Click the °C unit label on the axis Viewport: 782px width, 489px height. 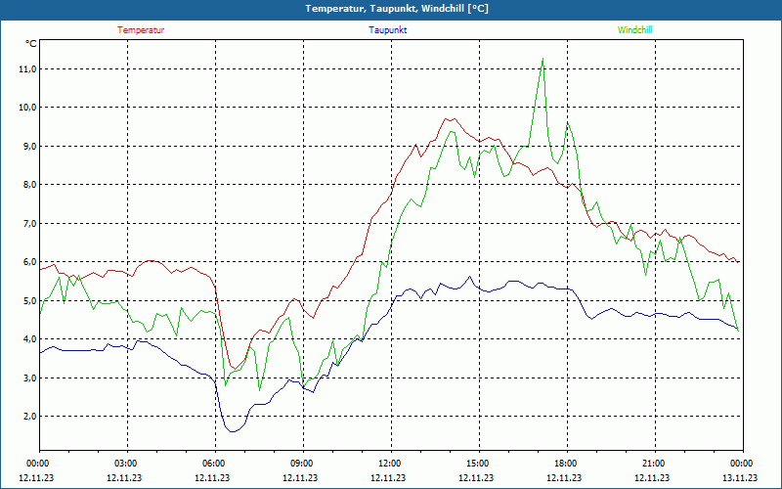[31, 44]
